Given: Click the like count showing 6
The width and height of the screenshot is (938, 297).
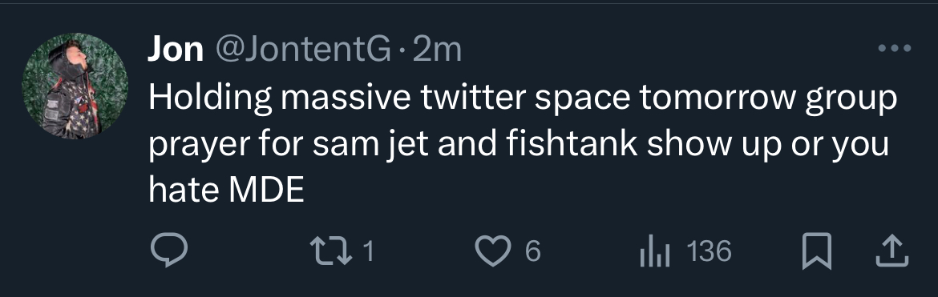Looking at the screenshot, I should [533, 251].
